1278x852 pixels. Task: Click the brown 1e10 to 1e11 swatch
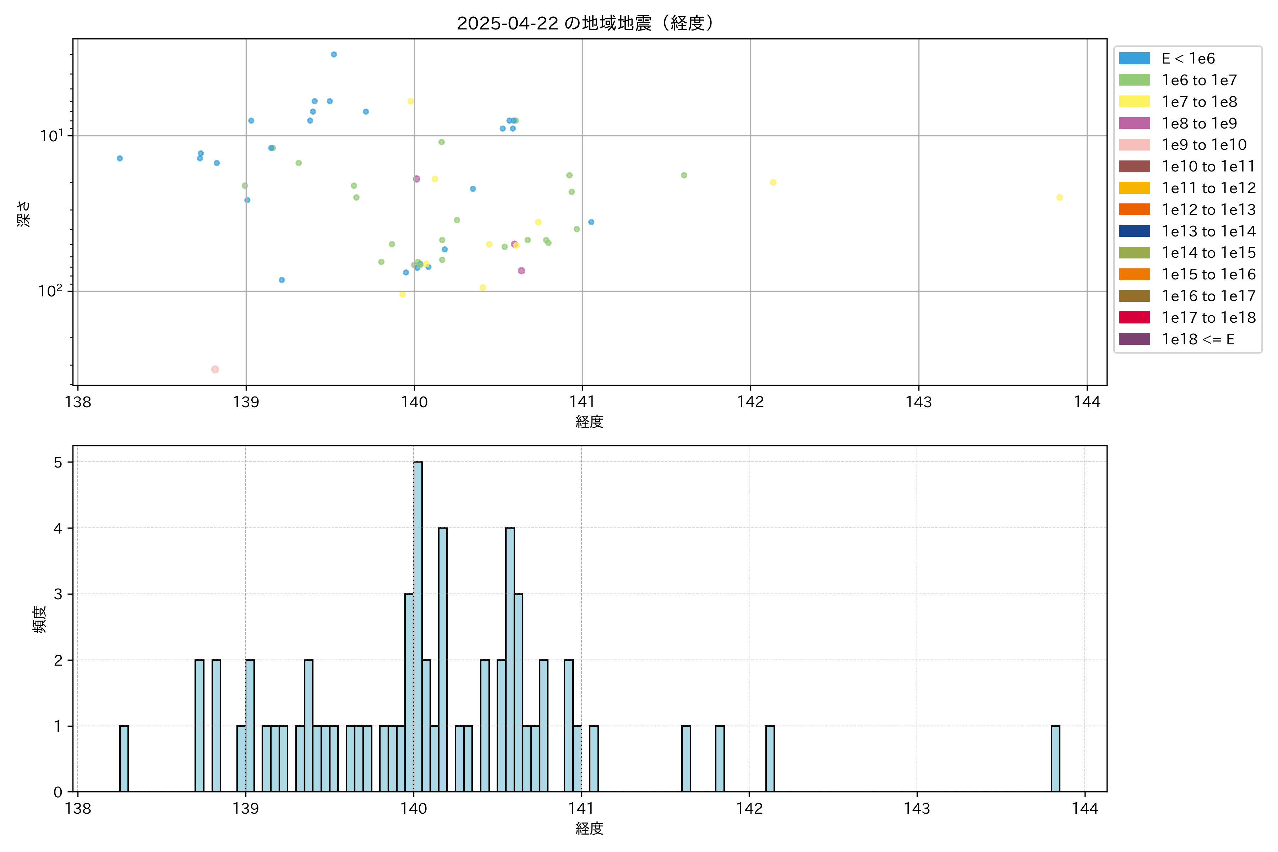click(x=1134, y=166)
